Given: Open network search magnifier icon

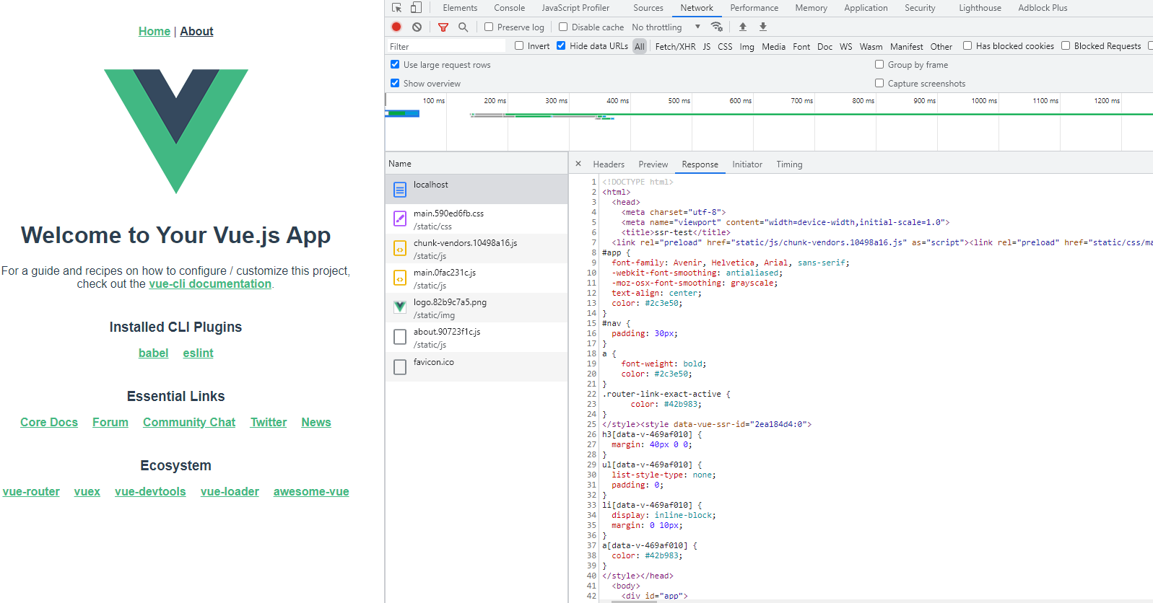Looking at the screenshot, I should click(x=463, y=27).
